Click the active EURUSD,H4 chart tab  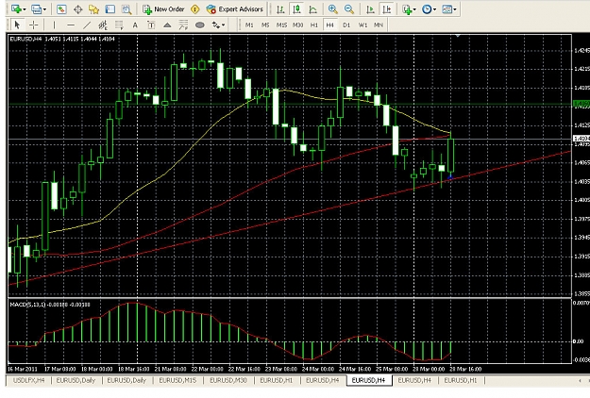point(368,380)
